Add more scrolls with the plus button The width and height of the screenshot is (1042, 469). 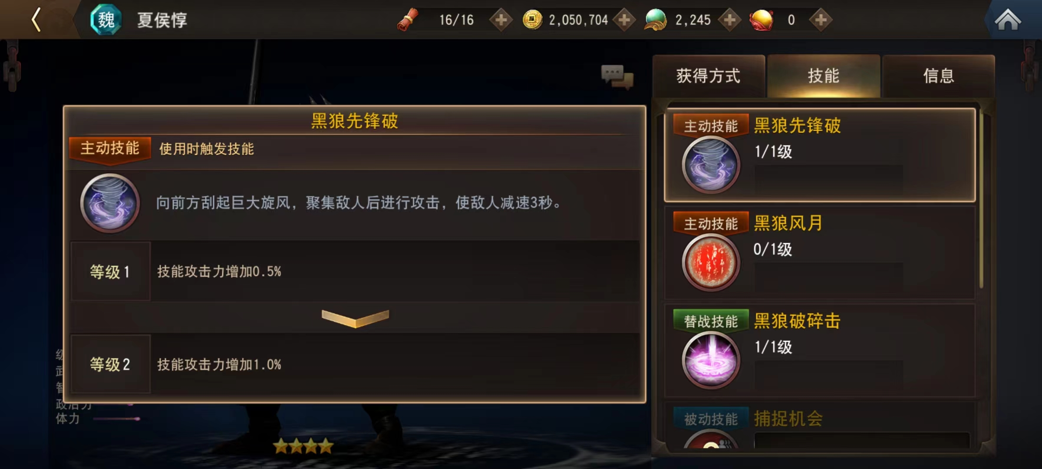(501, 20)
